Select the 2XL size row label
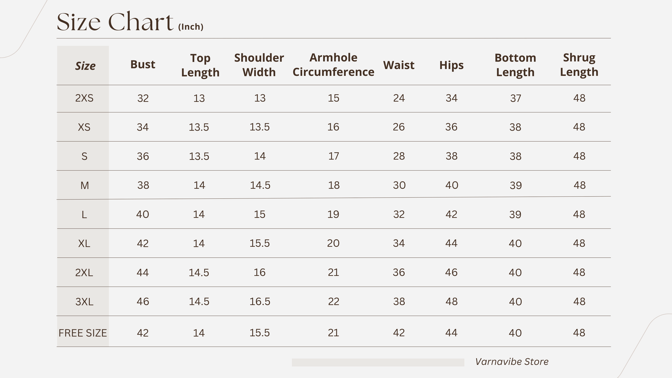672x378 pixels. click(84, 273)
